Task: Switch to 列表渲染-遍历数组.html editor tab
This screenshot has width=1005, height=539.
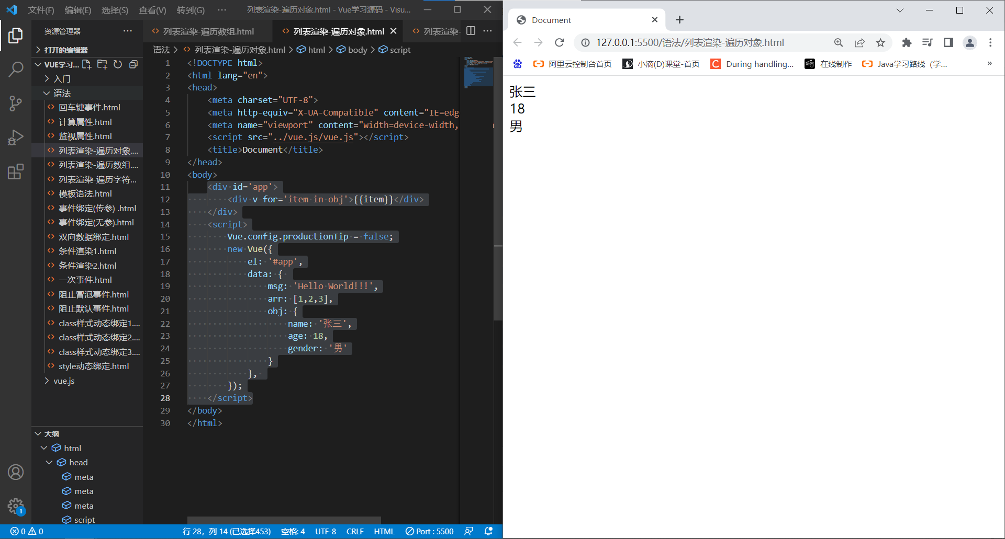Action: pos(208,31)
